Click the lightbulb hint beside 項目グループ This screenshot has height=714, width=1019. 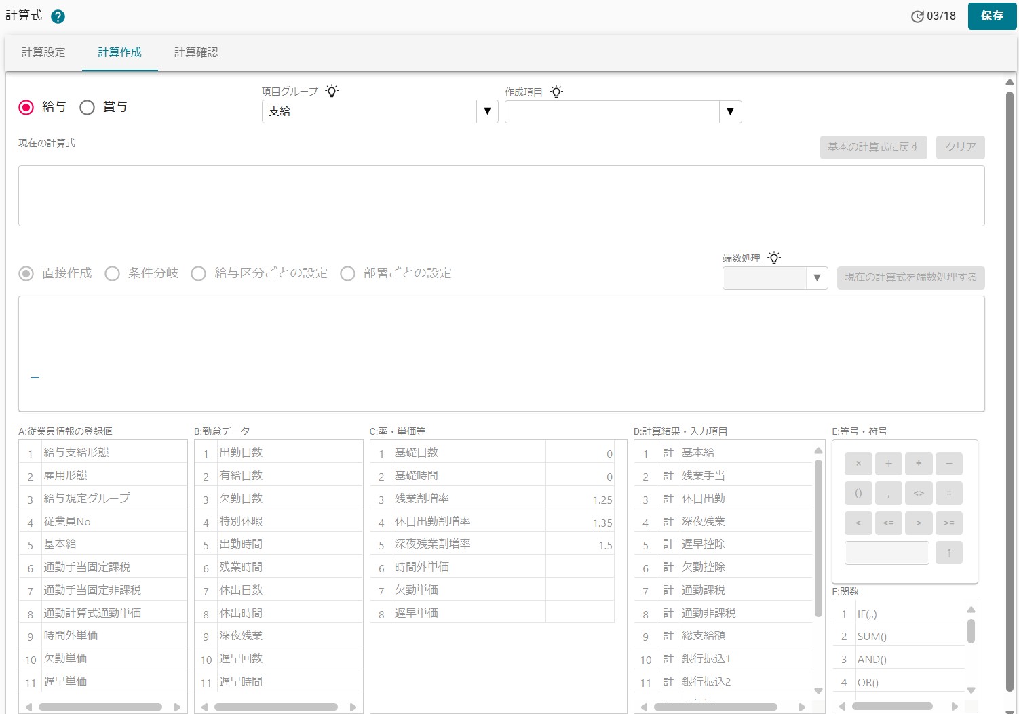point(332,91)
